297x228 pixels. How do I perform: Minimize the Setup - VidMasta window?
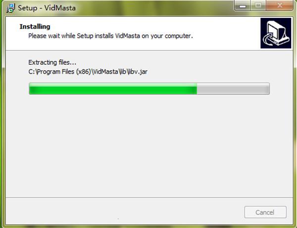click(x=243, y=5)
